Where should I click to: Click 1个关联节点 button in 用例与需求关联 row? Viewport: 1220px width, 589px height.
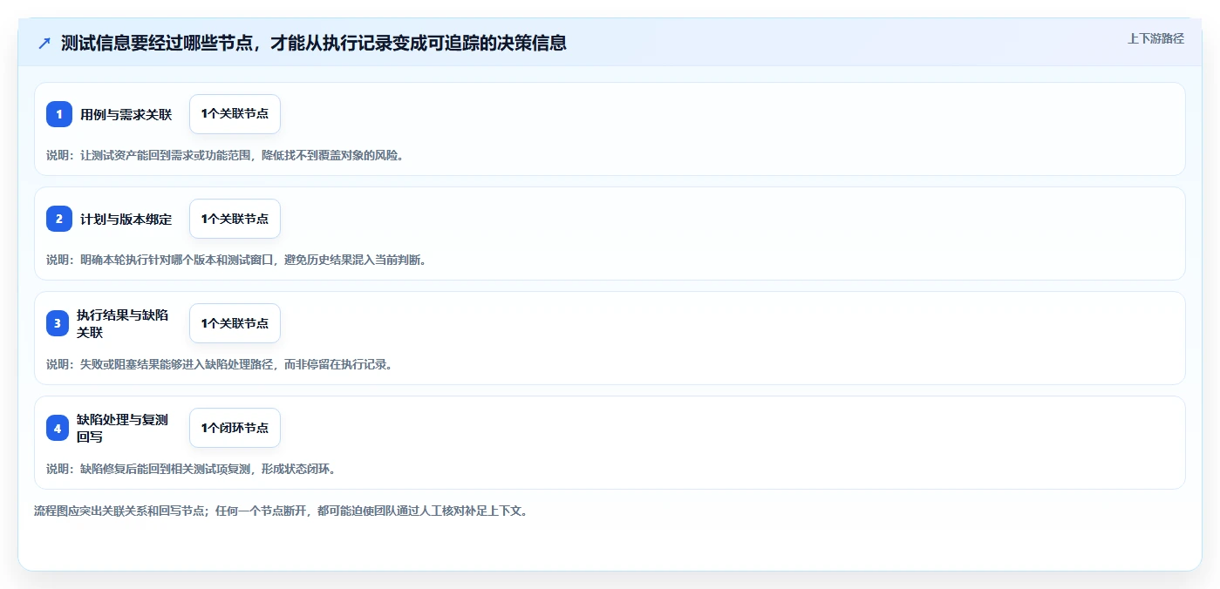235,114
